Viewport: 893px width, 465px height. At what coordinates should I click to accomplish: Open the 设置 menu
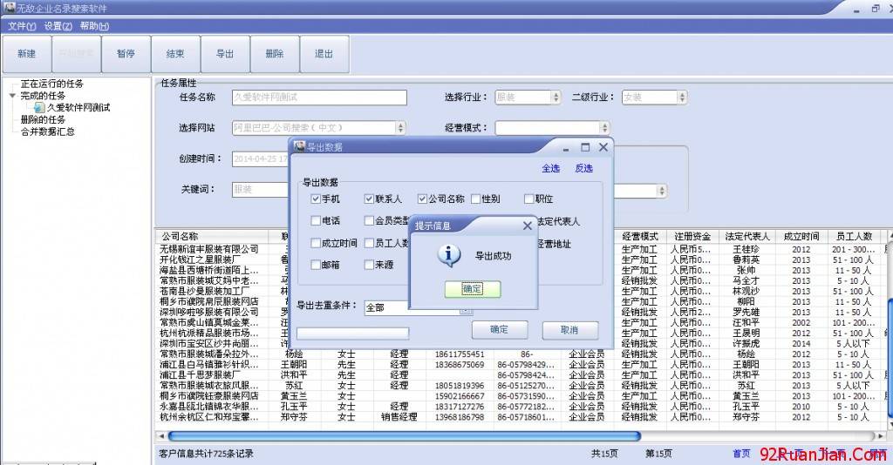pyautogui.click(x=58, y=25)
